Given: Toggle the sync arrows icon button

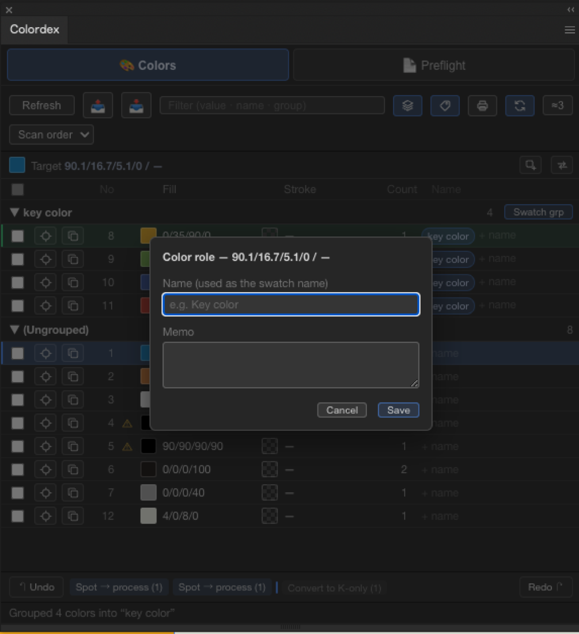Looking at the screenshot, I should coord(520,105).
